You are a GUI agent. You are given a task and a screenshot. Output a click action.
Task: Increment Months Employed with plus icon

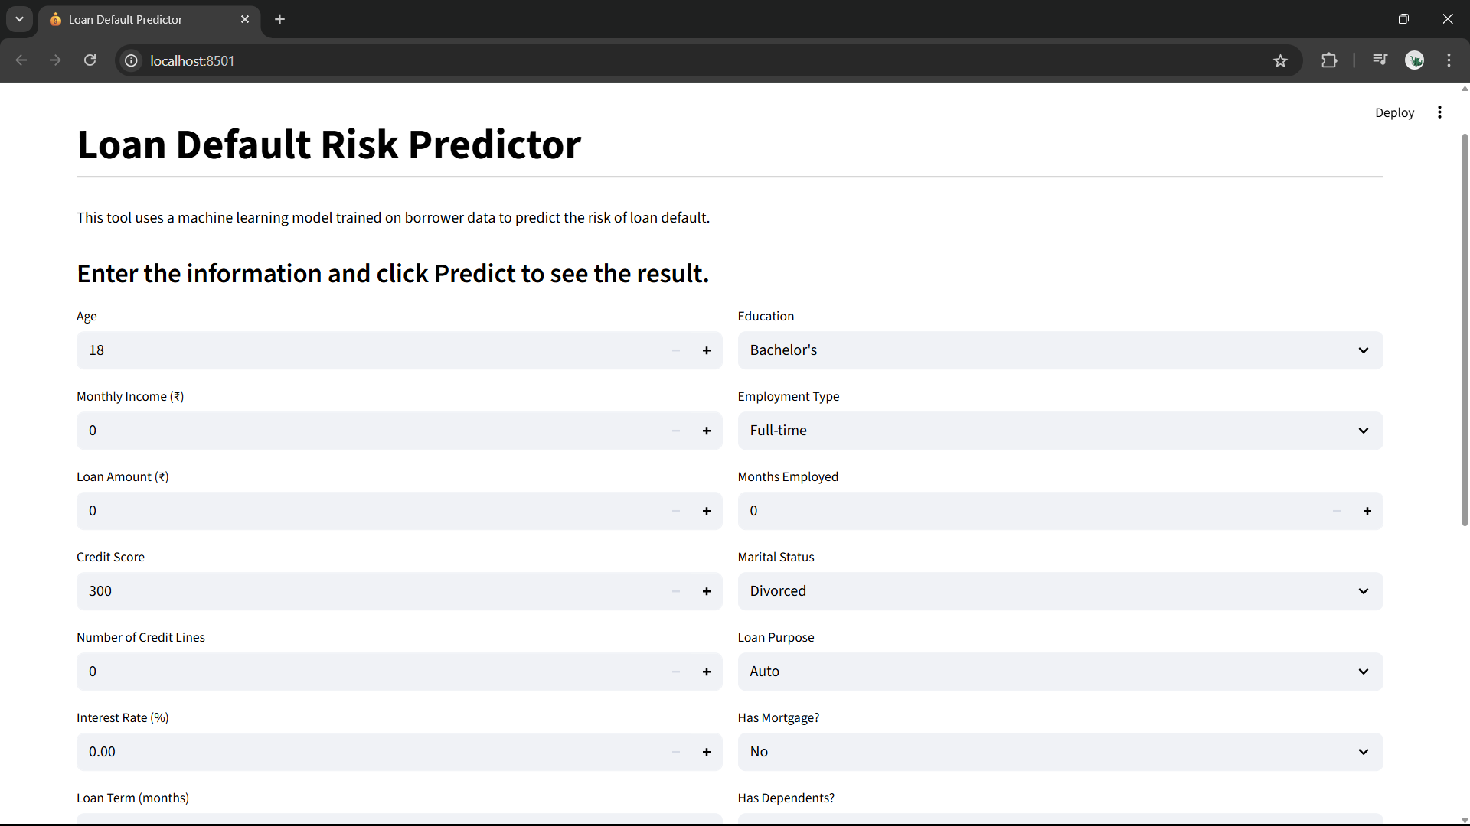pyautogui.click(x=1367, y=511)
